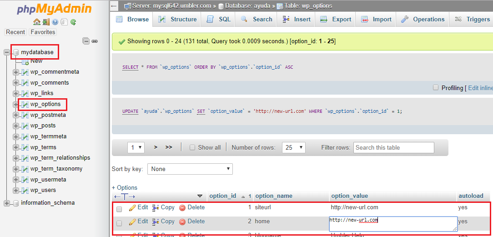Click Copy icon for siteurl row
Screen dimensions: 493x237
pos(156,207)
